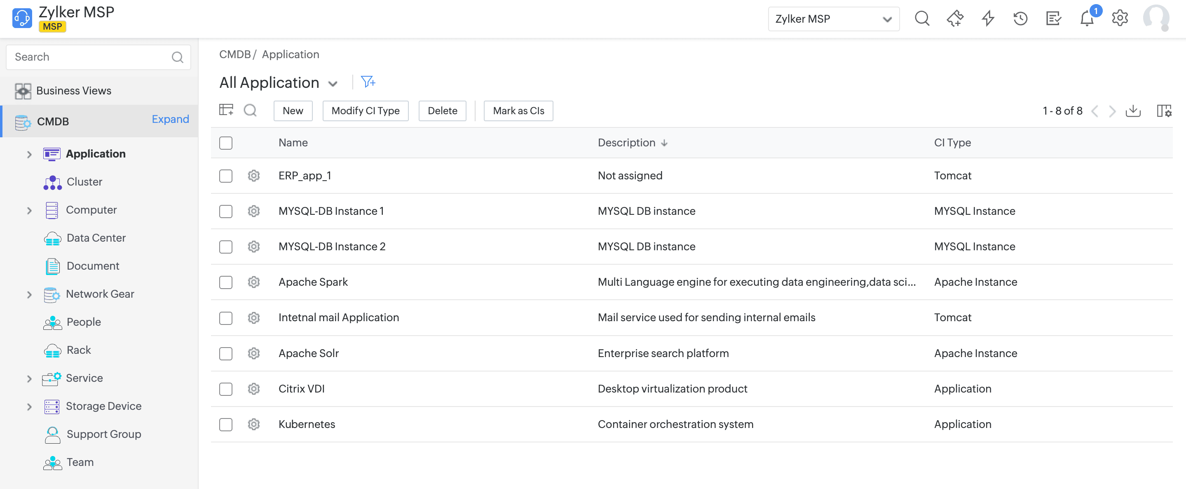Toggle the select-all header checkbox
The width and height of the screenshot is (1186, 489).
click(x=225, y=143)
